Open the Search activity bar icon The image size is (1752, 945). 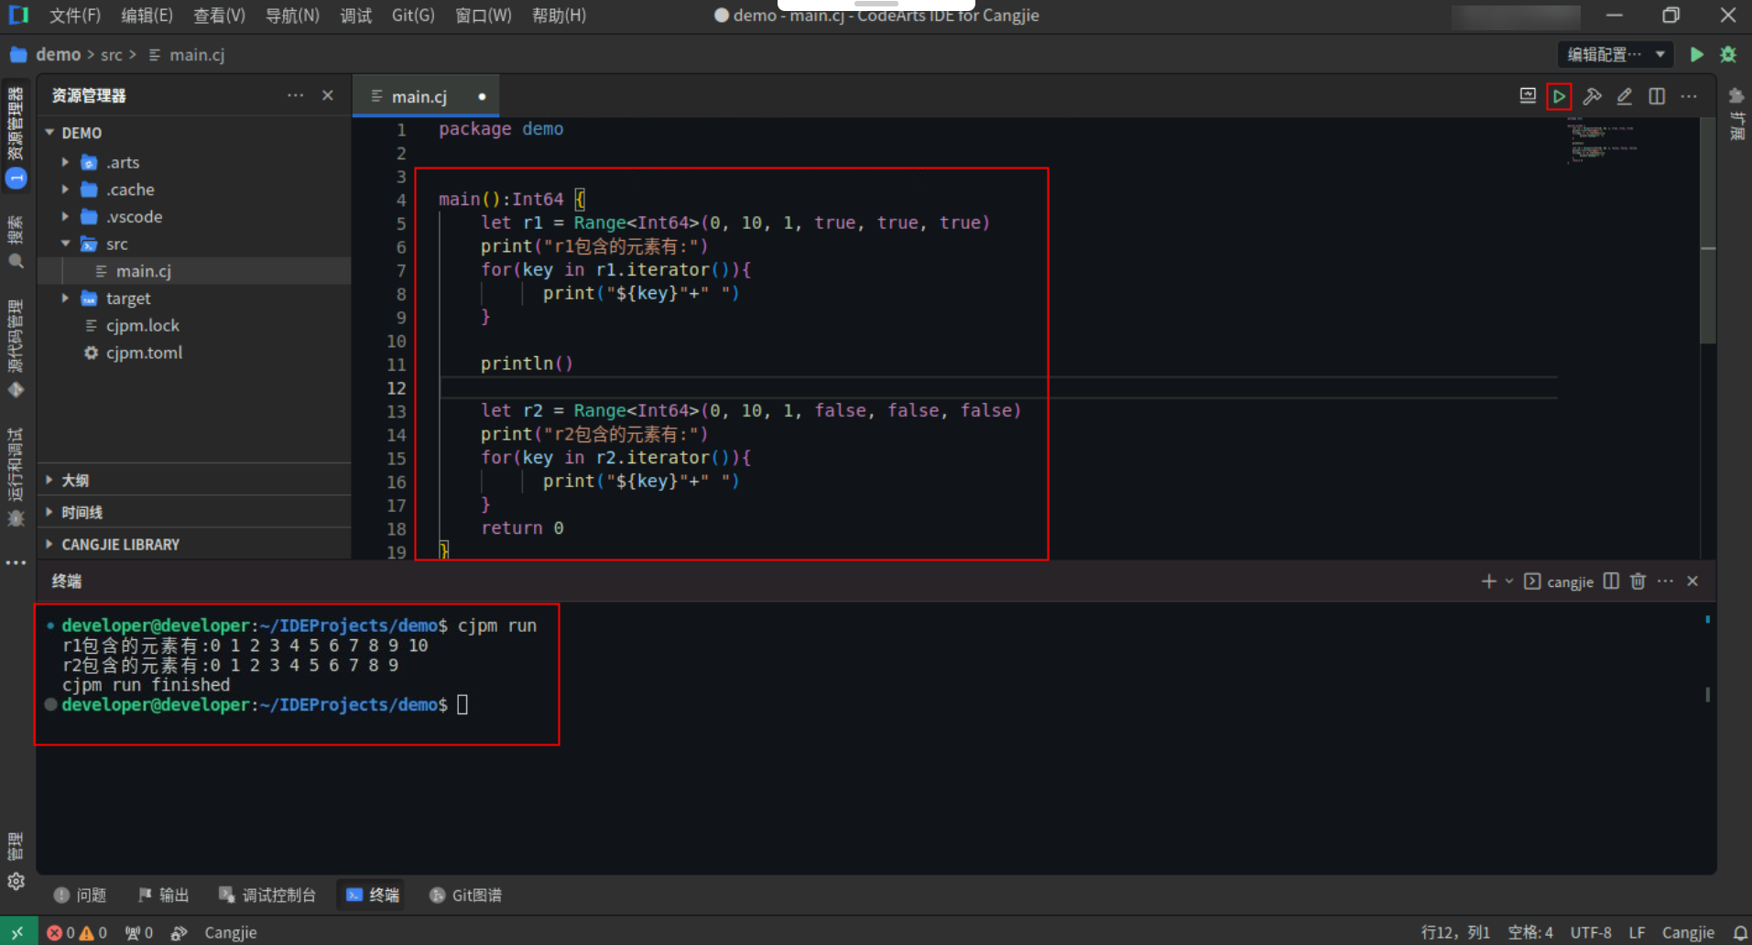coord(16,243)
